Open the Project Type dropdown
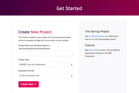The width and height of the screenshot is (139, 93). (x=46, y=65)
